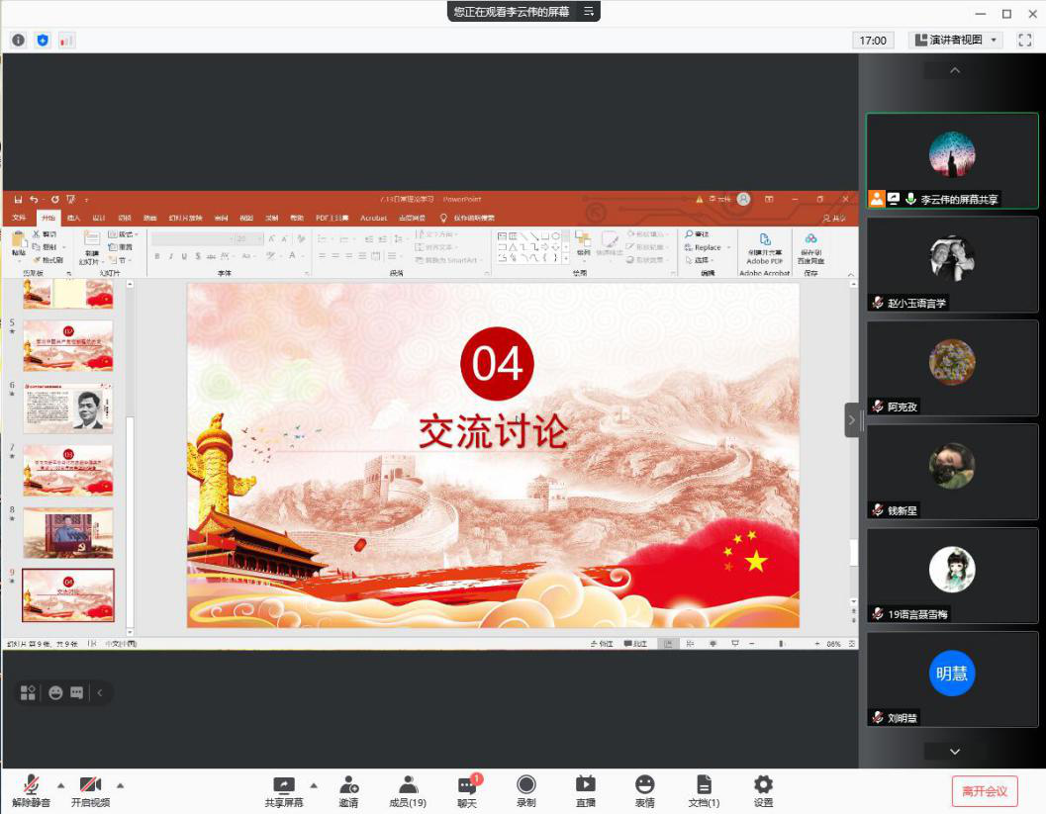Select 阿克孜 participant tile
1046x814 pixels.
coord(953,368)
